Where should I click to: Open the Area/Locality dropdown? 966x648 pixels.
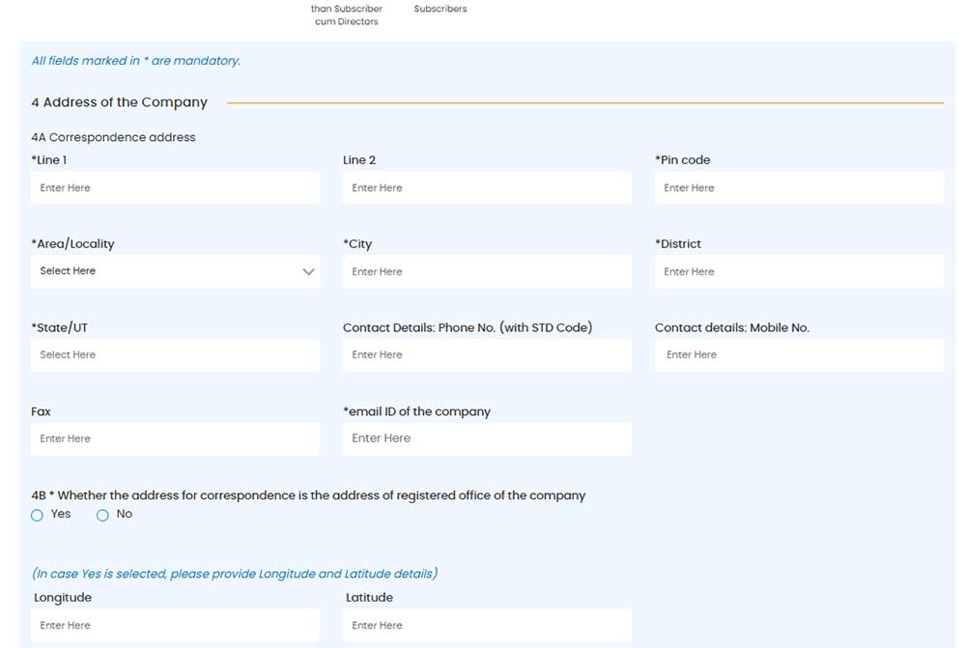(175, 271)
